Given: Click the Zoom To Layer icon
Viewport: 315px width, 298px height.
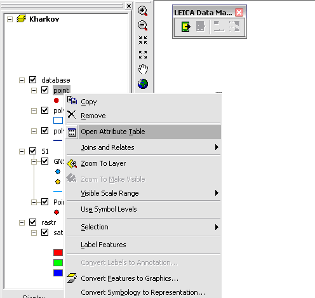Looking at the screenshot, I should coord(72,164).
